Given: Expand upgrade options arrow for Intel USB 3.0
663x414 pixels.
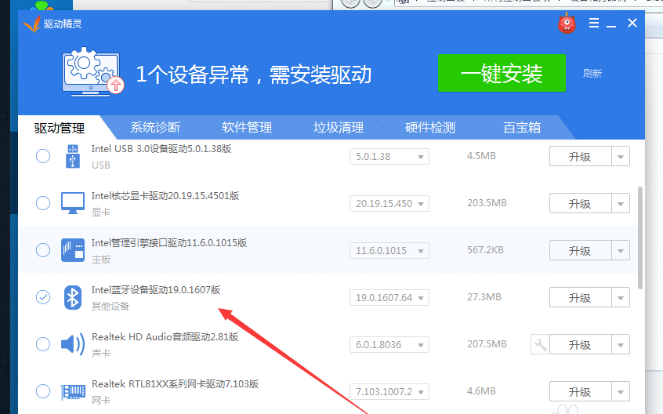Looking at the screenshot, I should (x=621, y=157).
